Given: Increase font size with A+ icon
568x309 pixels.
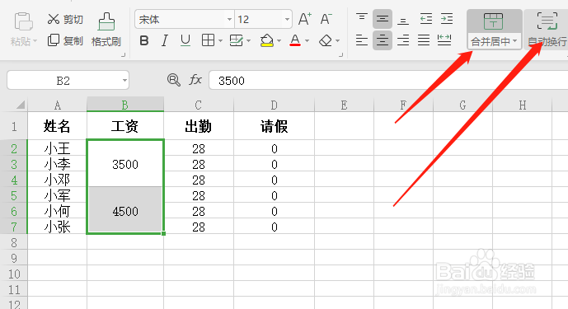Looking at the screenshot, I should (x=305, y=19).
